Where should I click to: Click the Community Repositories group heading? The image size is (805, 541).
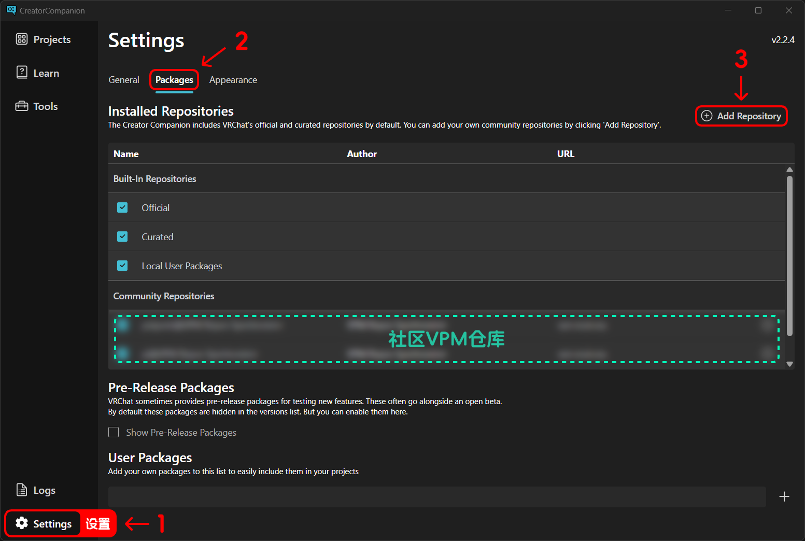tap(164, 296)
